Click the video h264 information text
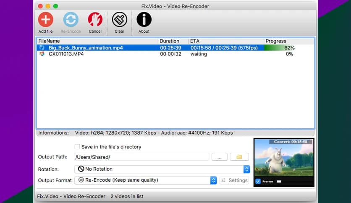 click(154, 133)
